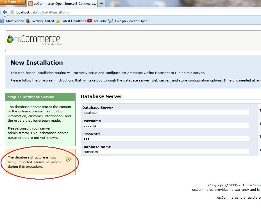
Task: Click the browser Back arrow button
Action: [4, 12]
